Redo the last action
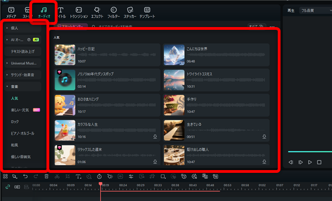Viewport: 332px width, 201px height. point(36,176)
